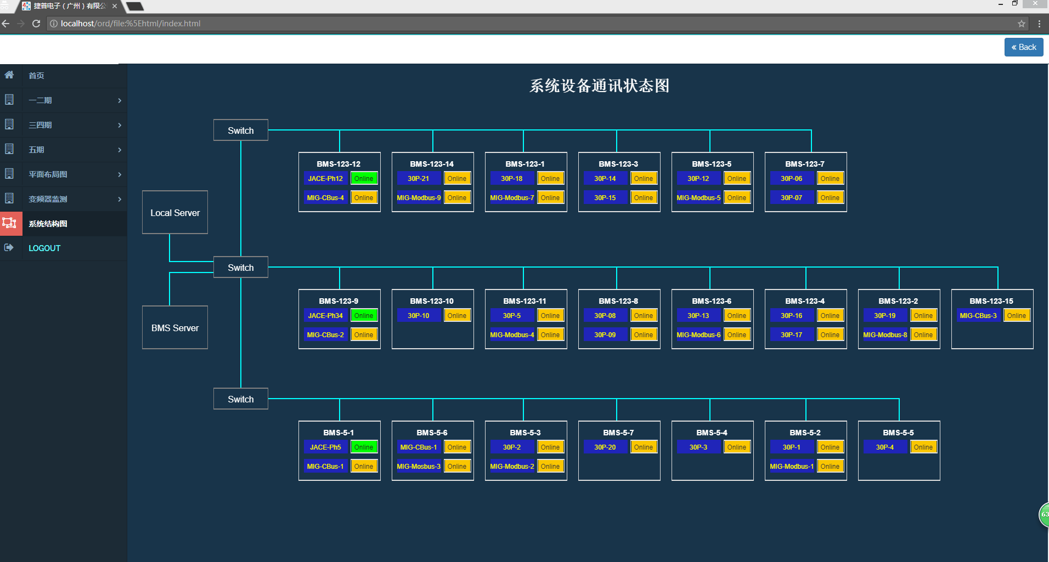Click the 30P-20 device label

[x=605, y=447]
